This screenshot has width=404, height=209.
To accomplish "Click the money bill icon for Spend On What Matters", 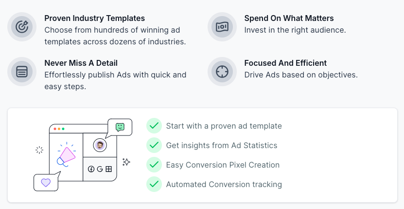I will pyautogui.click(x=222, y=27).
